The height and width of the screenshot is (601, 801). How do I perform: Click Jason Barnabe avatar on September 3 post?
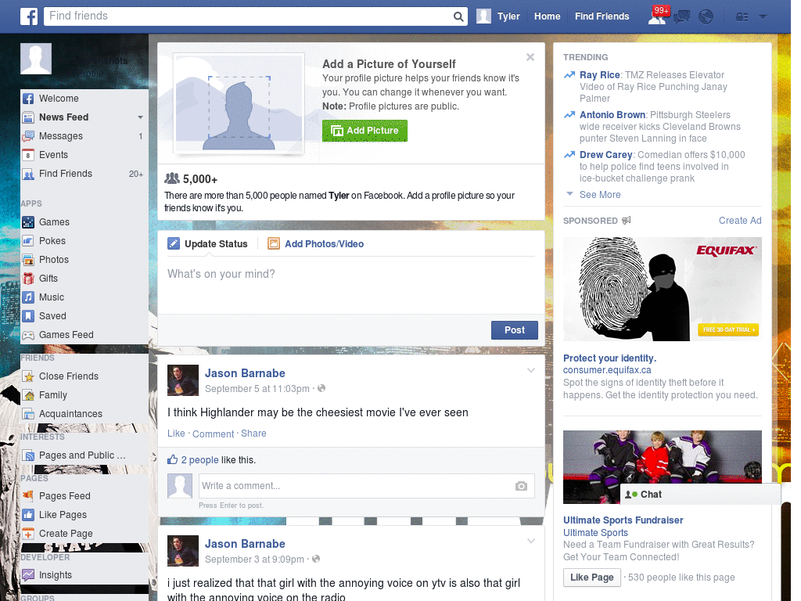[183, 551]
